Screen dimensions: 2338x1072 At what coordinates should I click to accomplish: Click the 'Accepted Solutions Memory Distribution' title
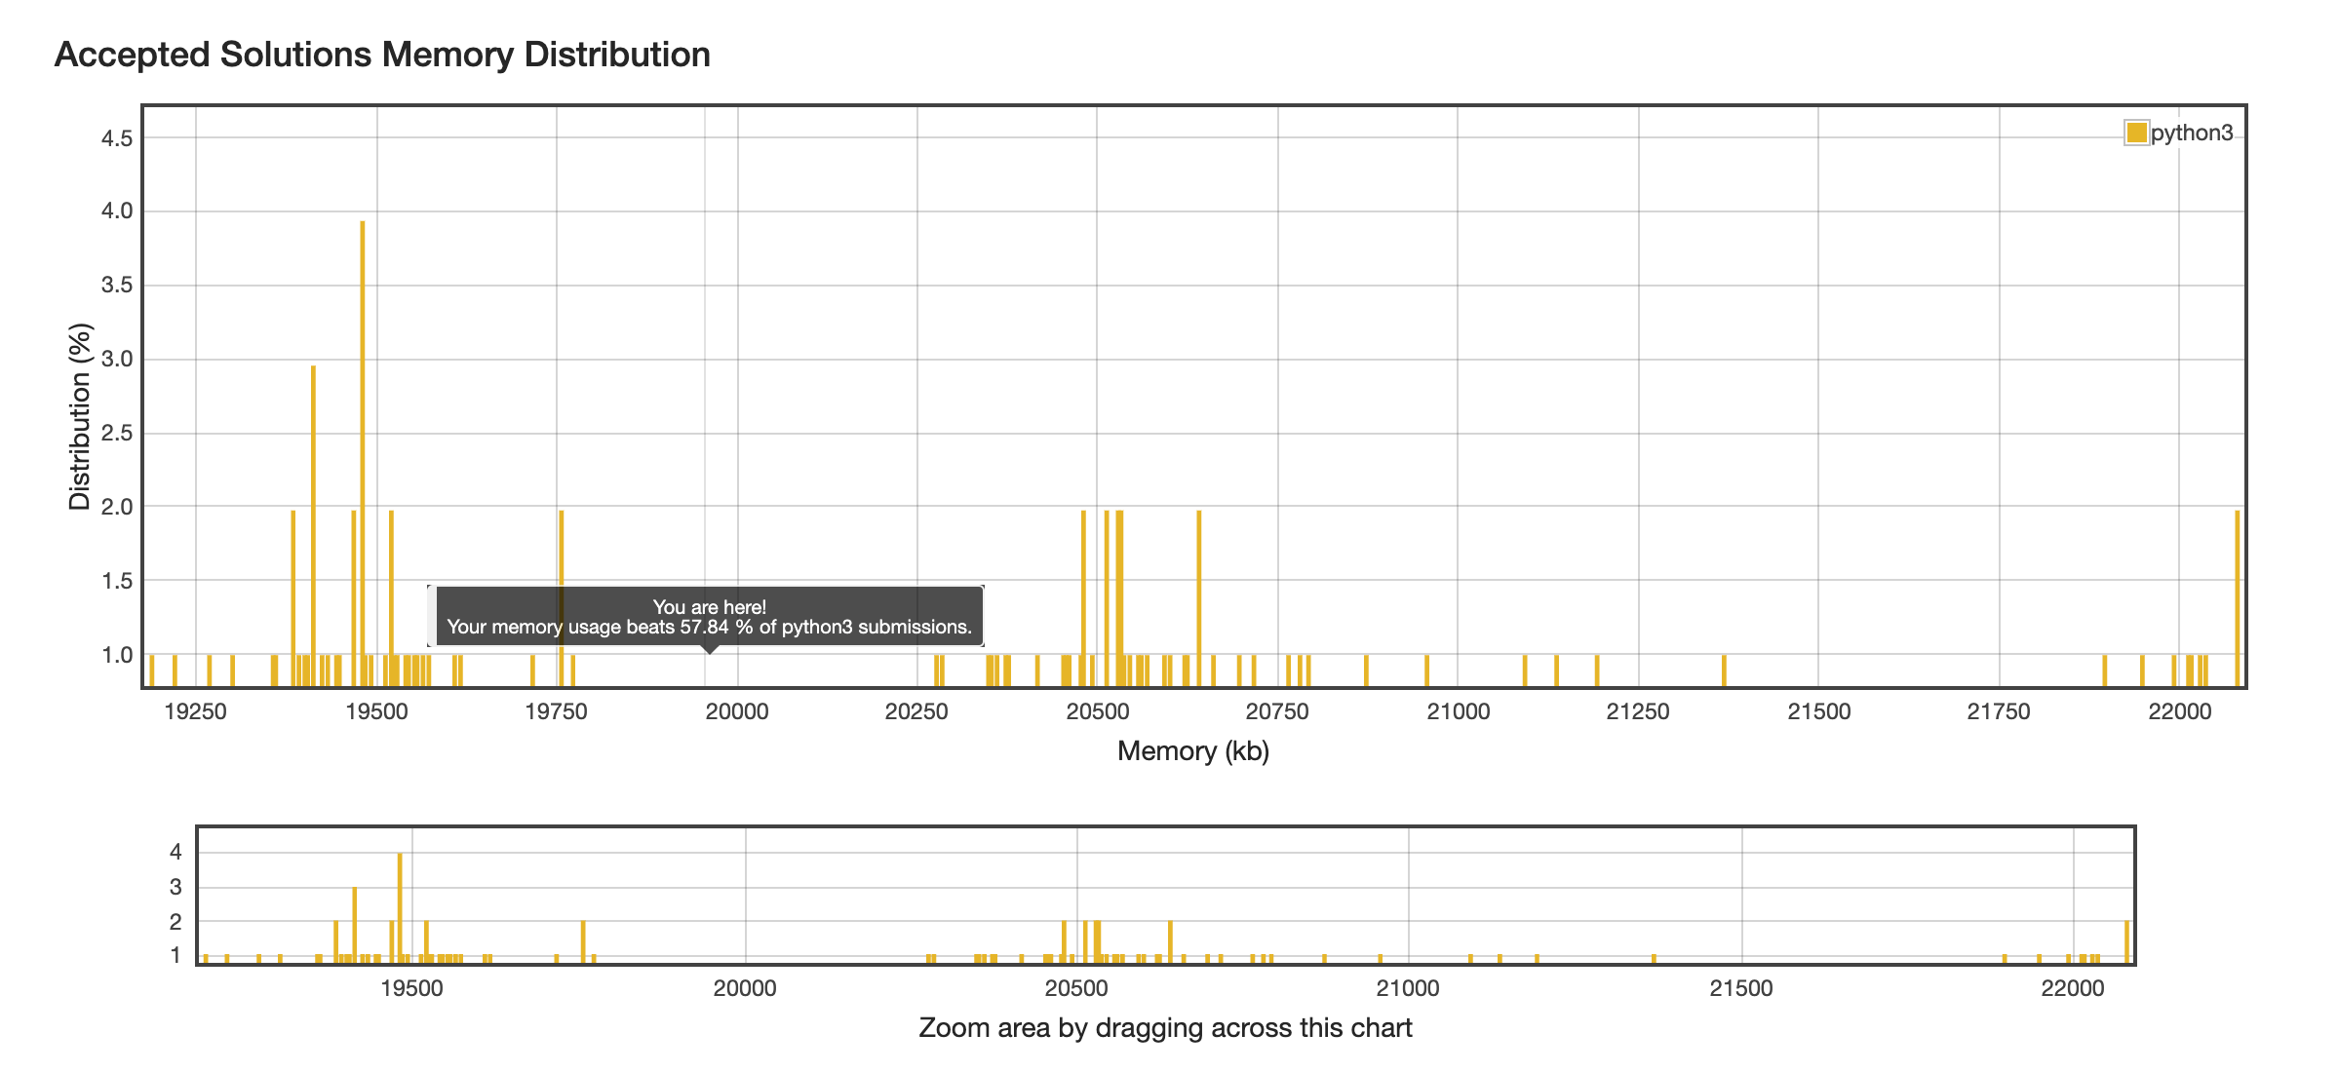click(382, 55)
